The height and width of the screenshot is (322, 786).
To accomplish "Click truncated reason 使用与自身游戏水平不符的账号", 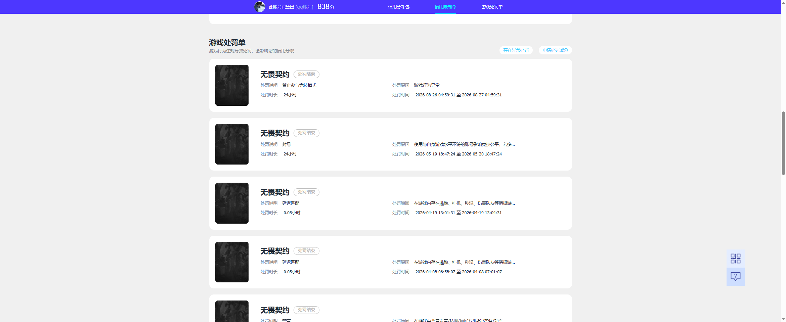I will click(464, 144).
